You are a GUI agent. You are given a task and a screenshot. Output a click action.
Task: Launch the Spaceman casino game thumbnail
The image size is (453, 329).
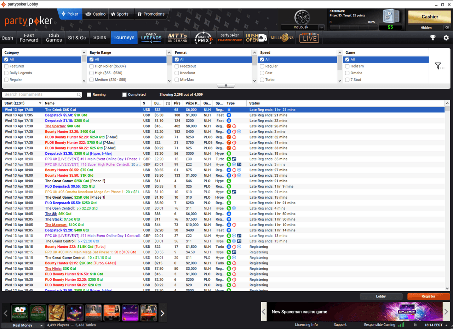click(130, 313)
